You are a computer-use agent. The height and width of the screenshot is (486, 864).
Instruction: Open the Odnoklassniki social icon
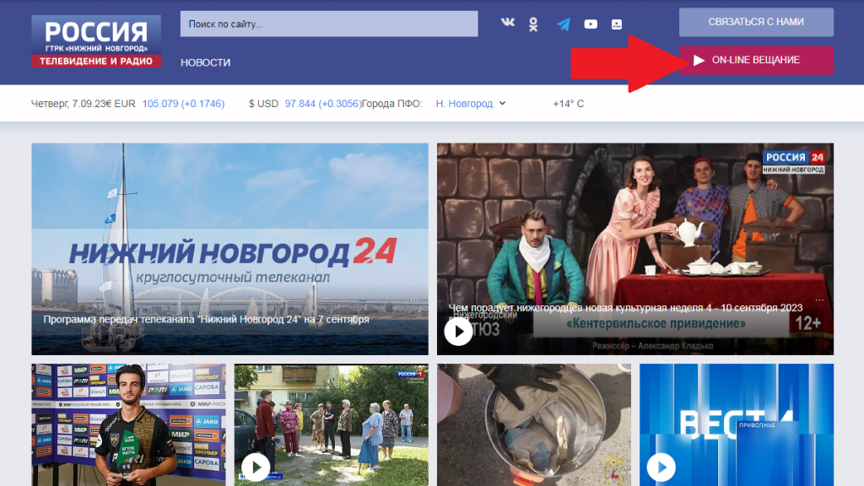click(x=533, y=24)
